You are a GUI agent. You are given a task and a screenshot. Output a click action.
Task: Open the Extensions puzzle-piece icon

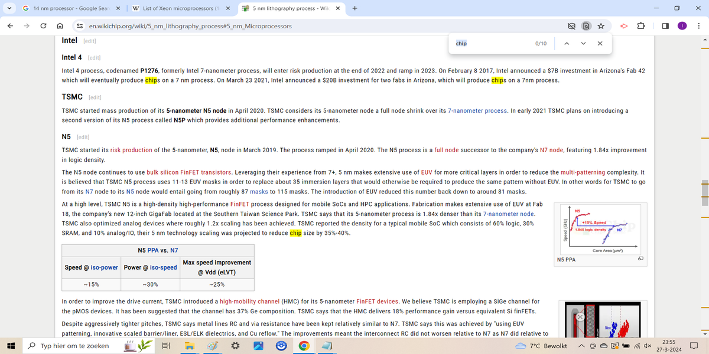tap(641, 26)
